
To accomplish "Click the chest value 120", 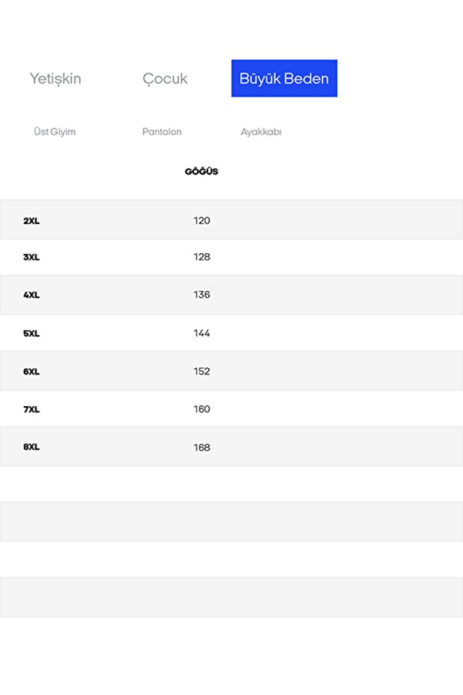I will pyautogui.click(x=201, y=221).
